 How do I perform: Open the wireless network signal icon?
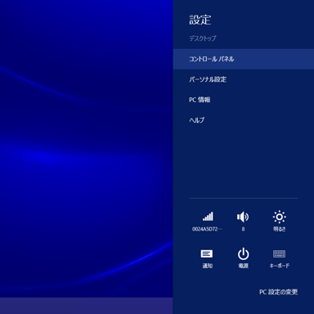208,217
